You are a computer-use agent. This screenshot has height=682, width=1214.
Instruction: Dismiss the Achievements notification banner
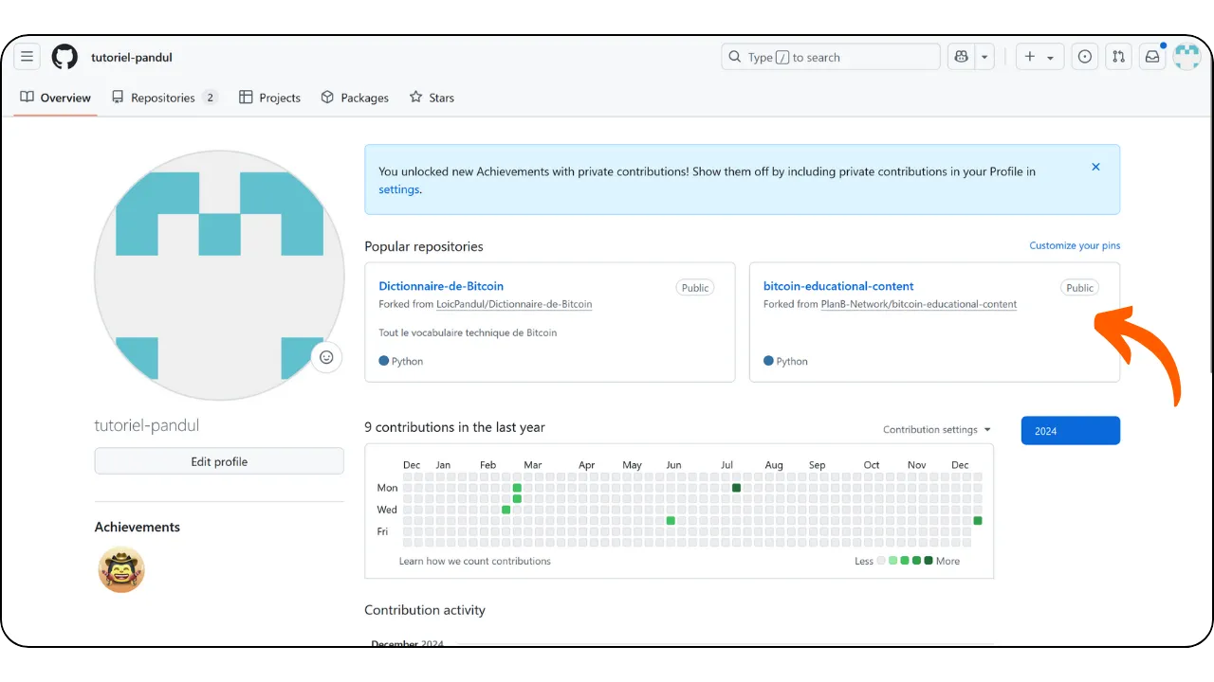click(1095, 167)
